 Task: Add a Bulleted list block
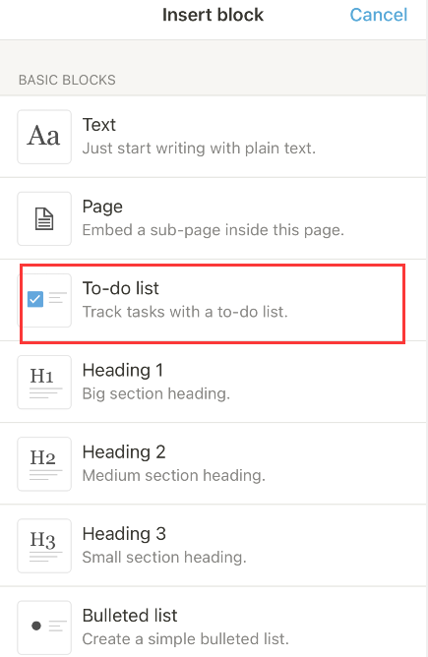(x=214, y=622)
